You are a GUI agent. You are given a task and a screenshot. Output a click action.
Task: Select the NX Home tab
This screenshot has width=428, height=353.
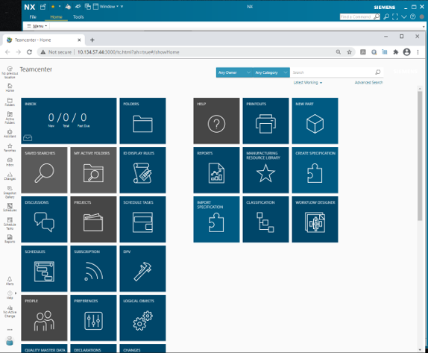[x=56, y=16]
